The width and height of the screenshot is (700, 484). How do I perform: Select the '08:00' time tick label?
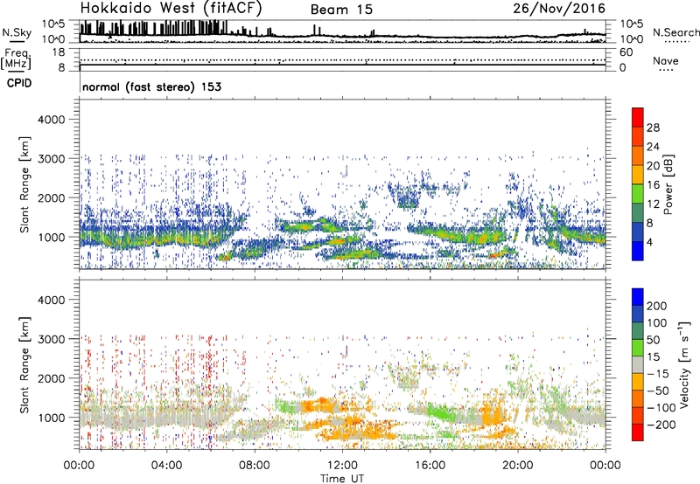click(x=255, y=466)
